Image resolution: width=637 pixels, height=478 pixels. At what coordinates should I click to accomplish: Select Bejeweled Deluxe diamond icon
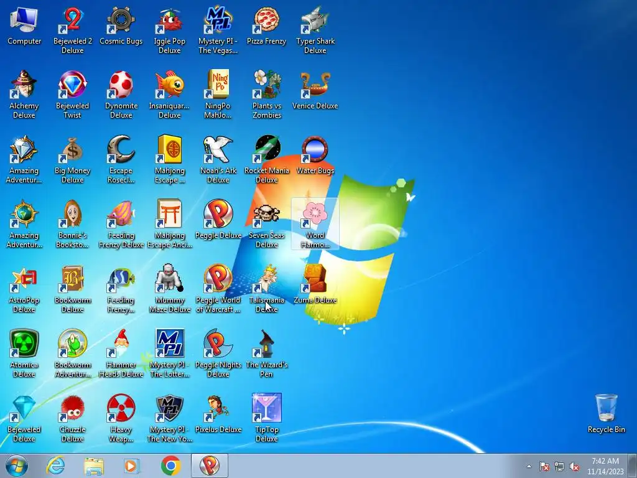tap(24, 418)
